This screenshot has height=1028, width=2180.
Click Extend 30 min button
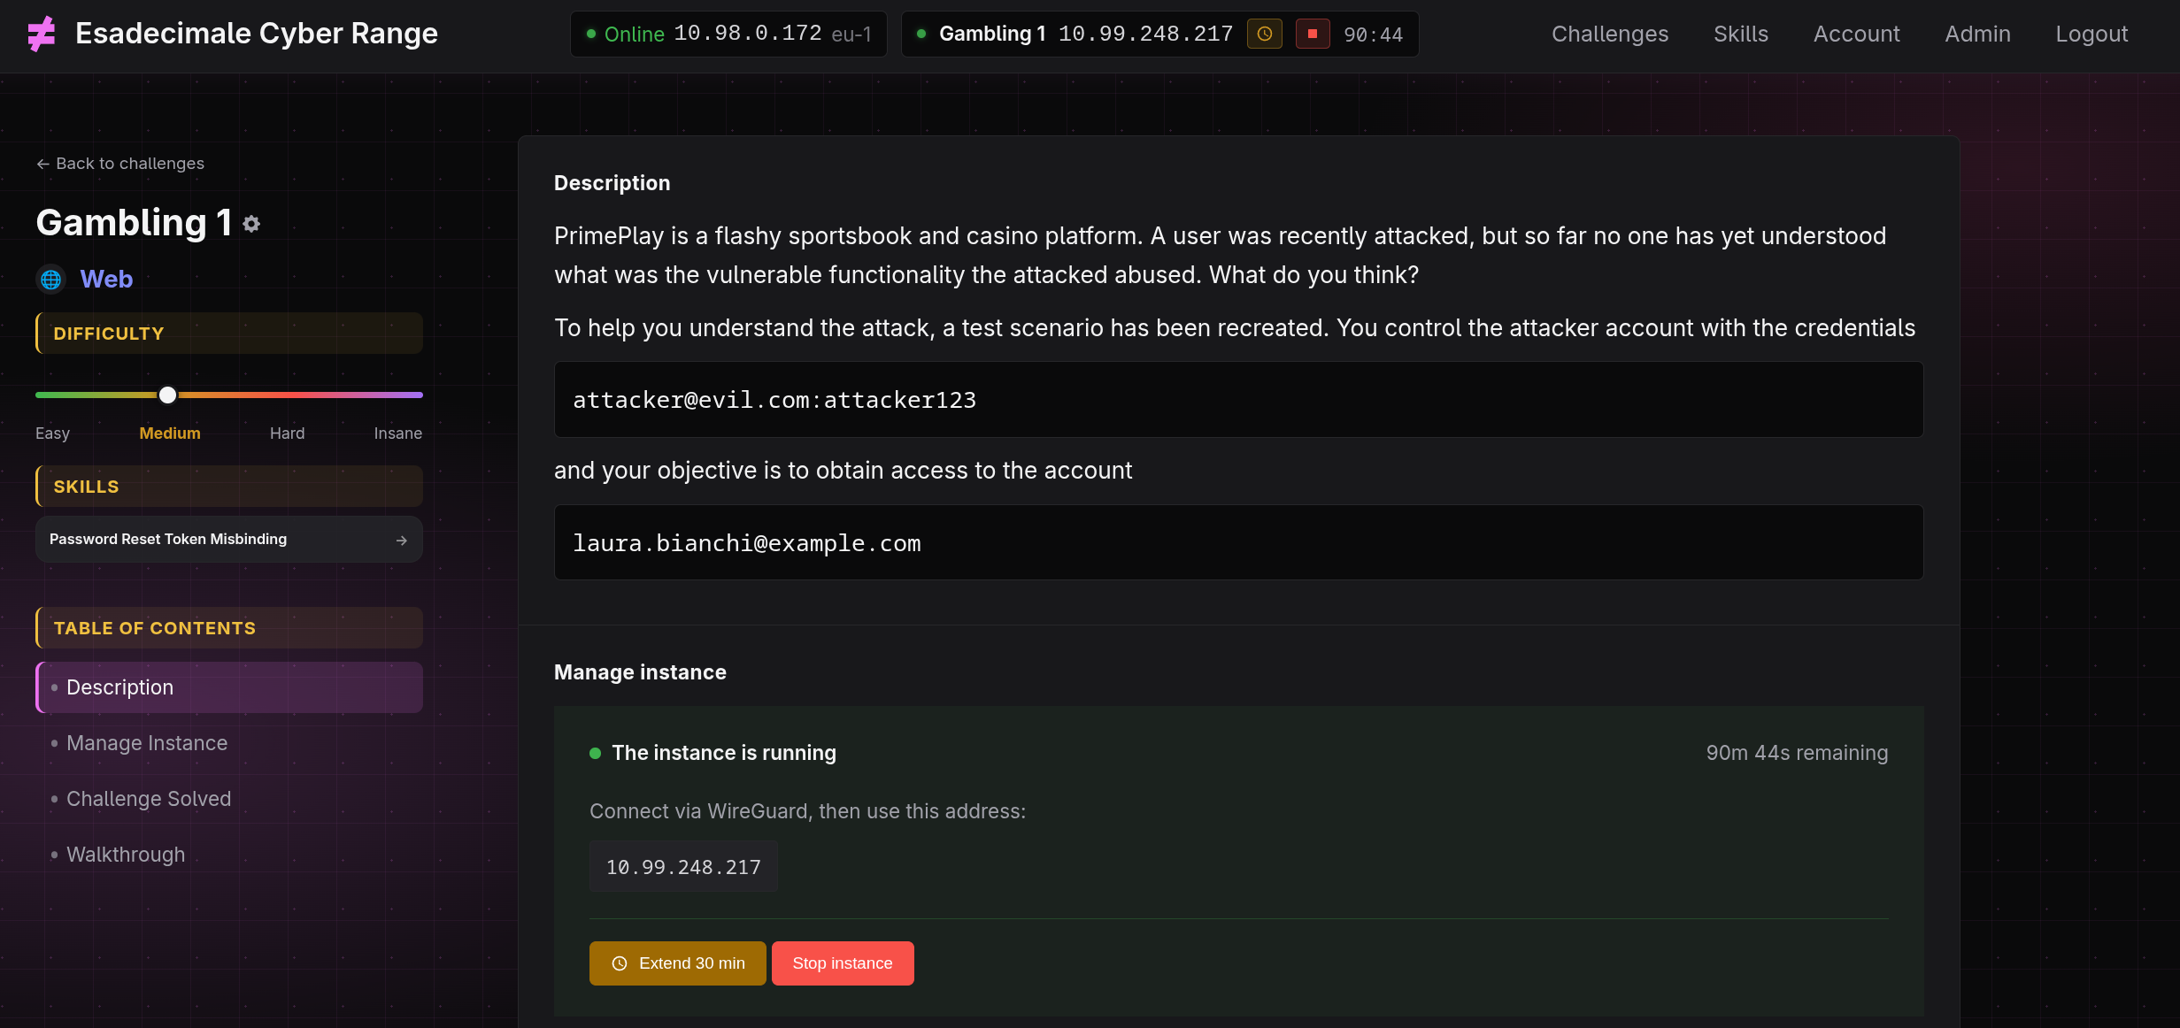click(678, 963)
